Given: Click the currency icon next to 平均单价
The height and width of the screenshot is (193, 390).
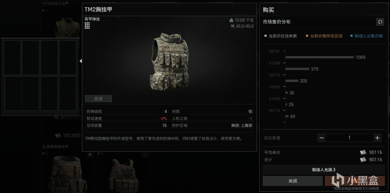Looking at the screenshot, I should 363,153.
